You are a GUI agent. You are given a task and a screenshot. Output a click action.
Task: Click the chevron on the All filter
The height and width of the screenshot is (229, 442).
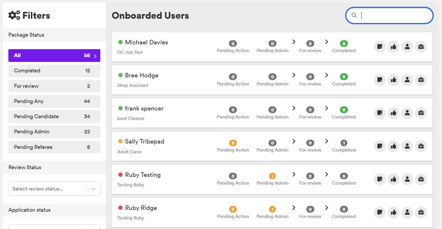point(95,56)
